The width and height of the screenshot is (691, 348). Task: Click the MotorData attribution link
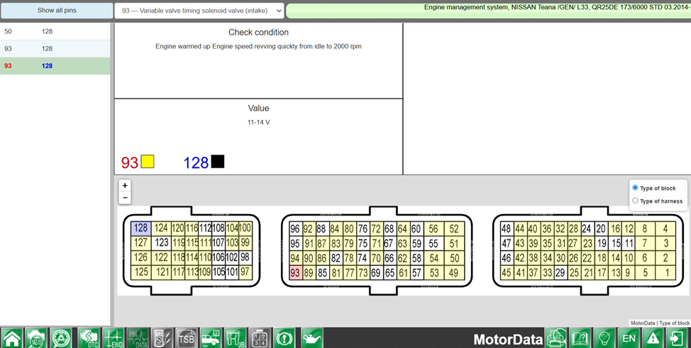click(x=643, y=323)
